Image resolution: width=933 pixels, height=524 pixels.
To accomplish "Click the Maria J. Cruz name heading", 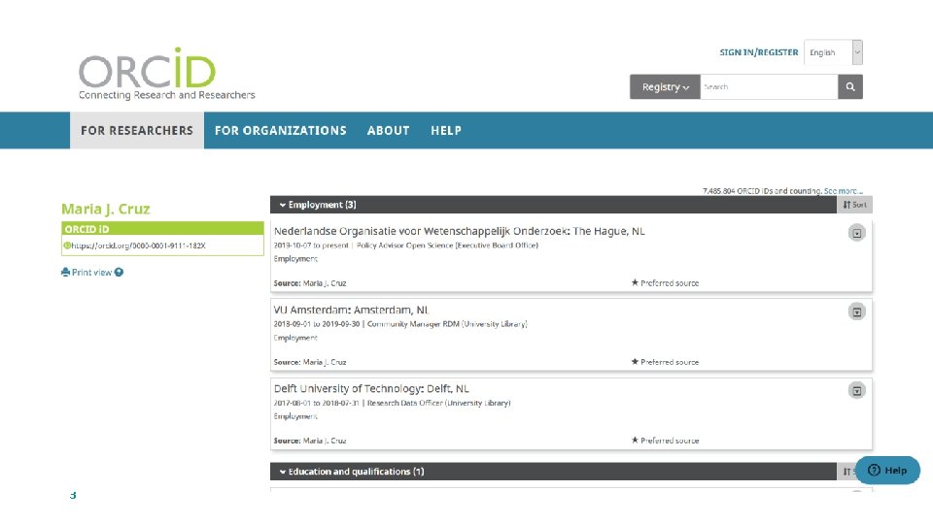I will 105,209.
